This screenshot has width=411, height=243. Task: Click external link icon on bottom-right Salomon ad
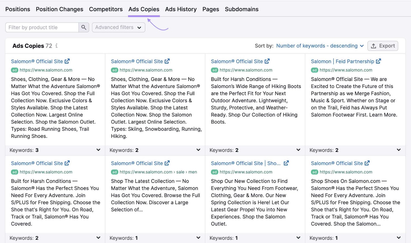[368, 163]
